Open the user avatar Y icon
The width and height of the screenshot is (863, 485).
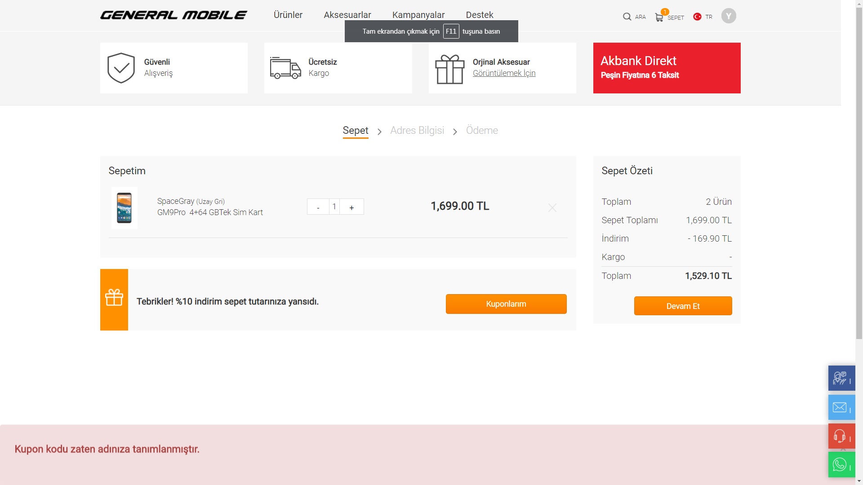[729, 16]
